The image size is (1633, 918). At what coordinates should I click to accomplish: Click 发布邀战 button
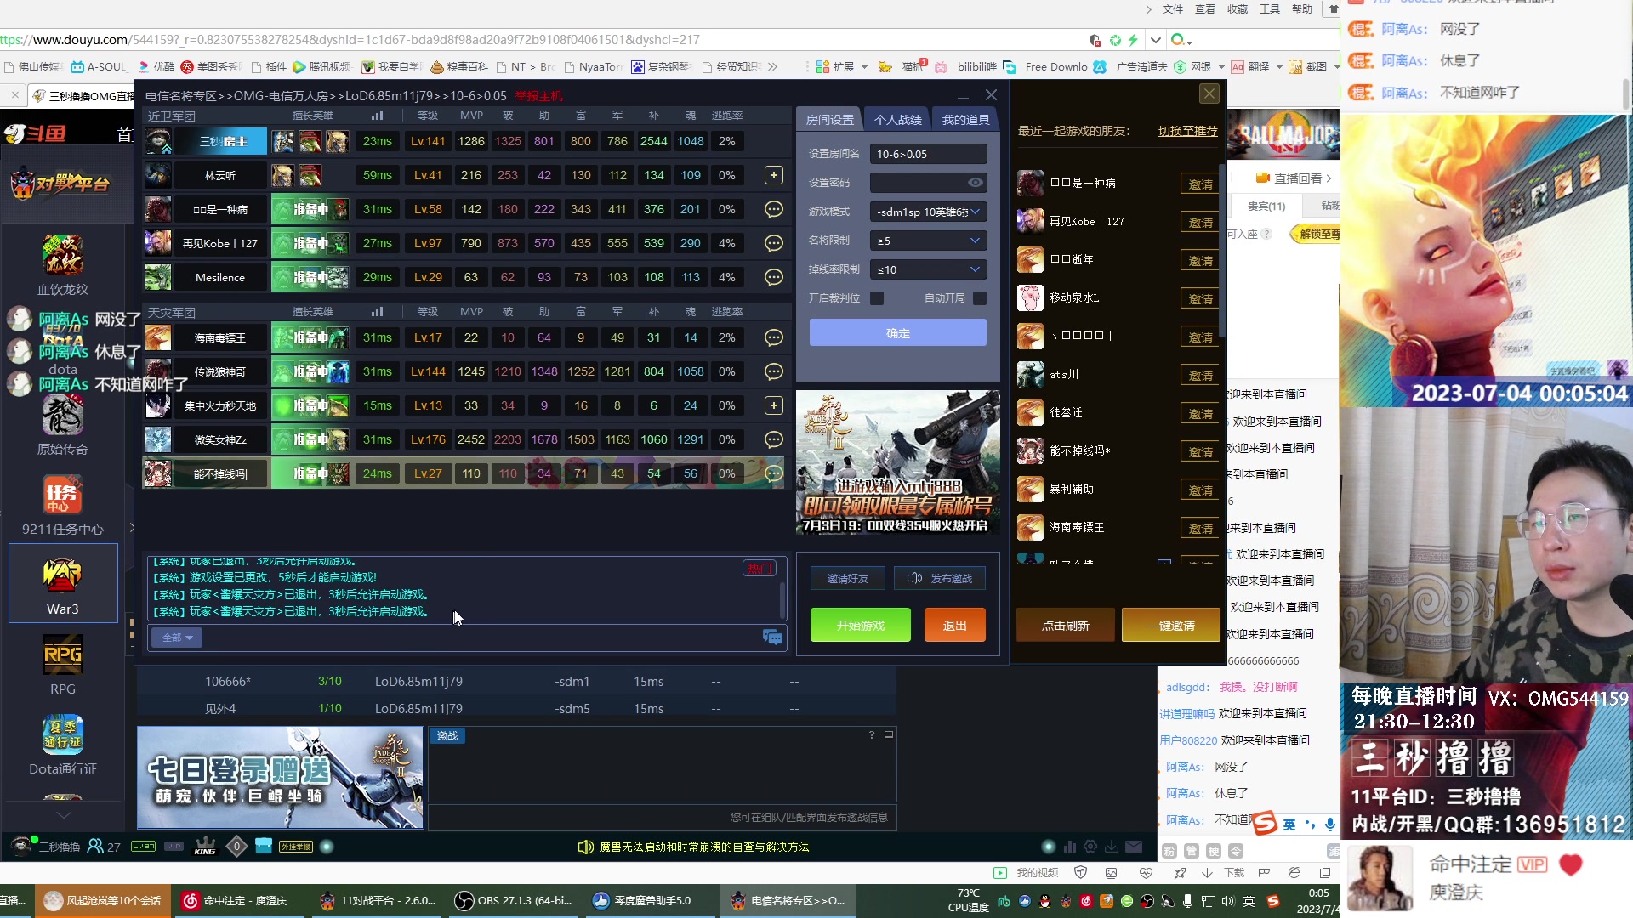pos(940,579)
